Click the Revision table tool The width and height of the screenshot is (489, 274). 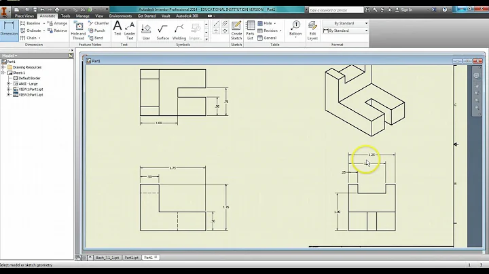(268, 31)
